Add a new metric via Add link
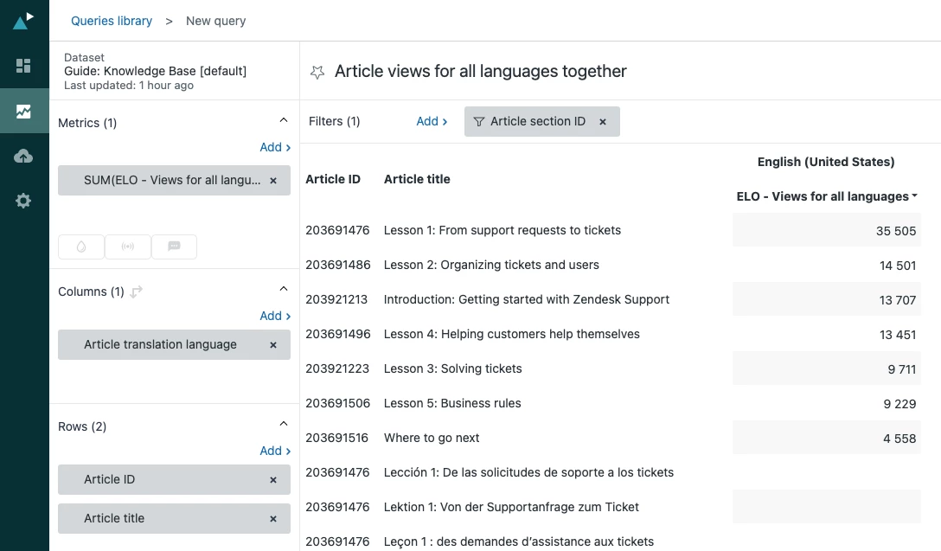Viewport: 941px width, 551px height. pos(275,147)
